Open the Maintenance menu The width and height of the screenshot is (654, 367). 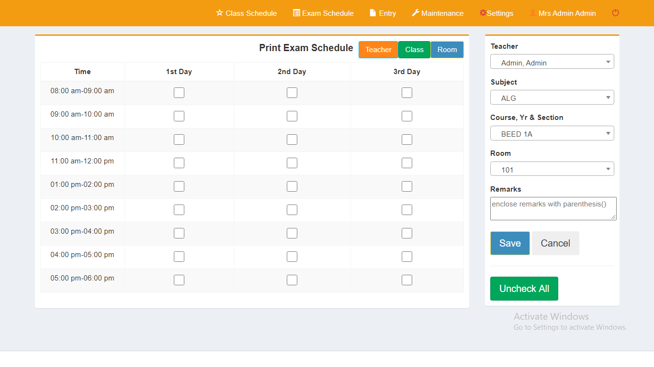coord(438,13)
